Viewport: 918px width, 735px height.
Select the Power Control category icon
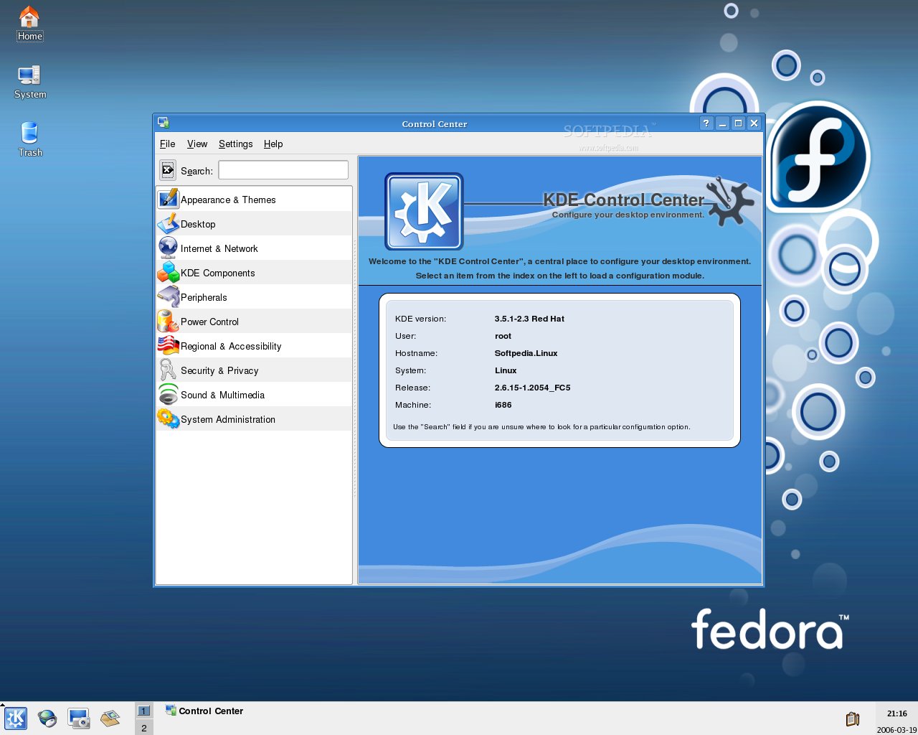click(168, 322)
